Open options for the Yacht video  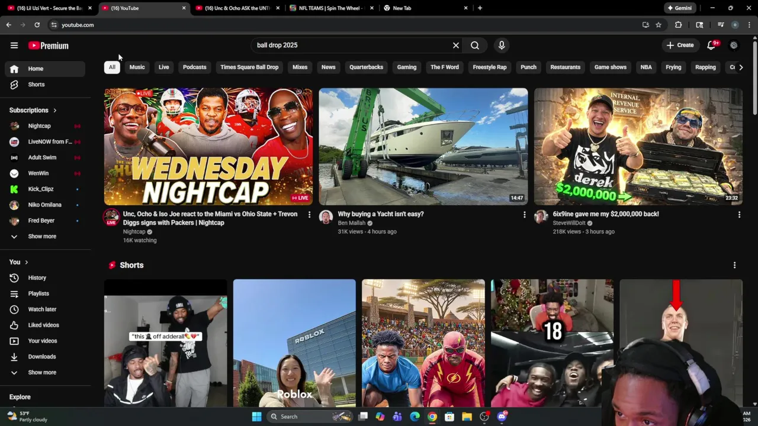click(524, 215)
